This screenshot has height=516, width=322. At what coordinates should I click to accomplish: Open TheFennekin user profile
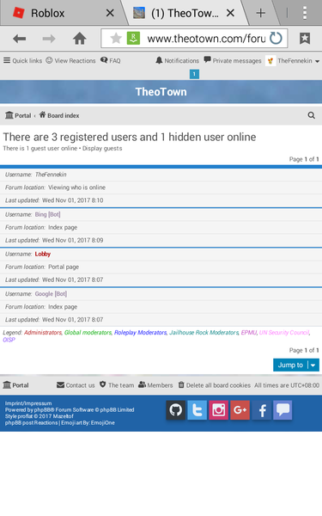pyautogui.click(x=51, y=175)
